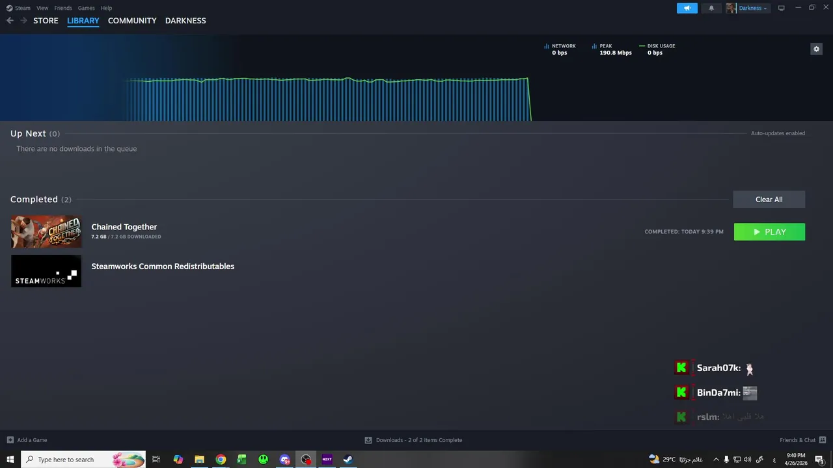Open the Friends menu
Image resolution: width=833 pixels, height=468 pixels.
coord(63,8)
